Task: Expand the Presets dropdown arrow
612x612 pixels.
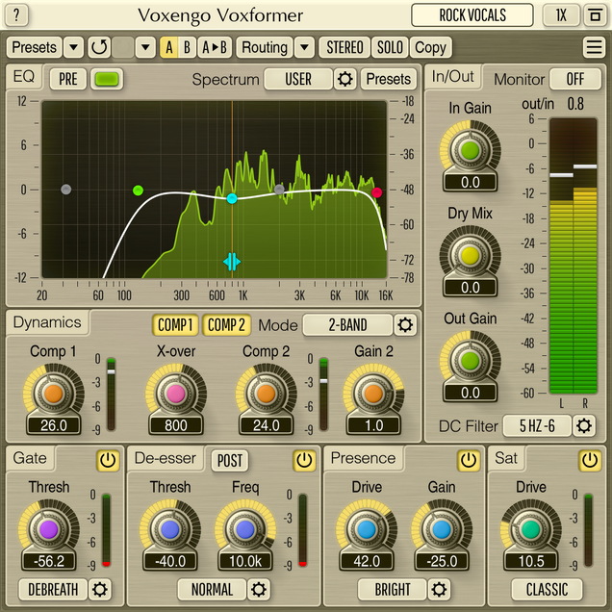Action: pos(73,47)
